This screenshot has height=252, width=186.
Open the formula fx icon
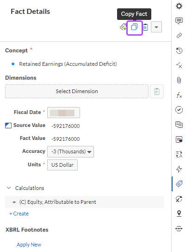[179, 95]
